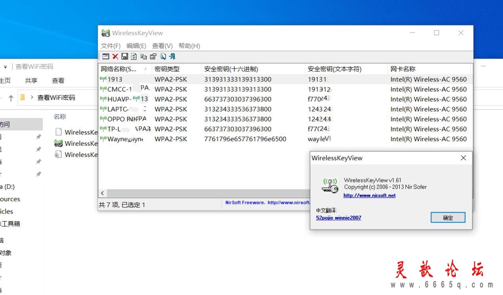Switch to the 共享 tab in Explorer
Screen dimensions: 503x295
[31, 80]
